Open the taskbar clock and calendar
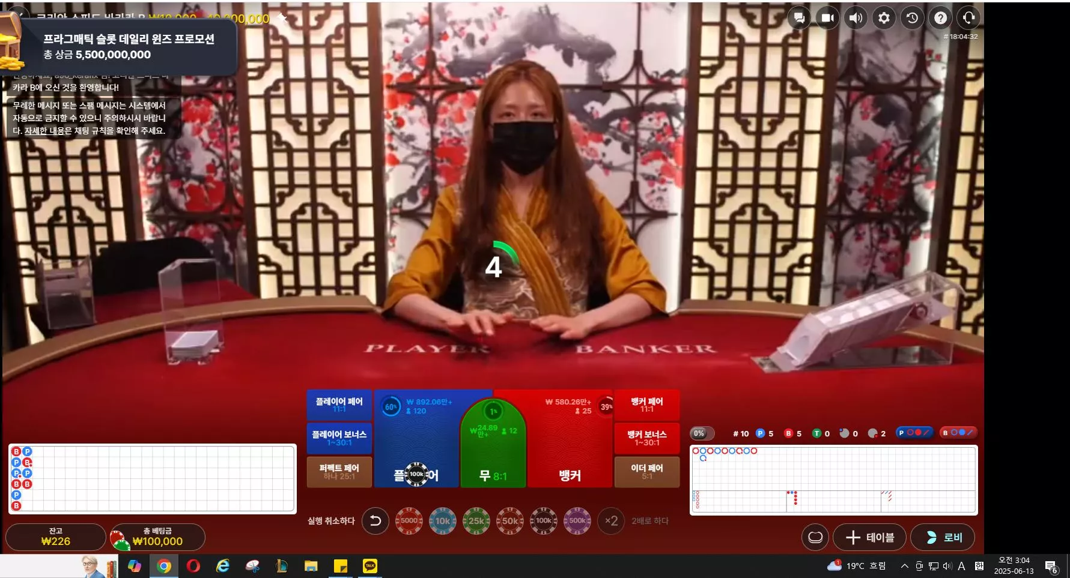 (1014, 565)
